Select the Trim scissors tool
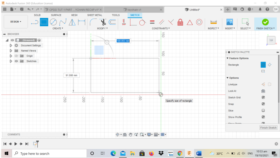 103,22
